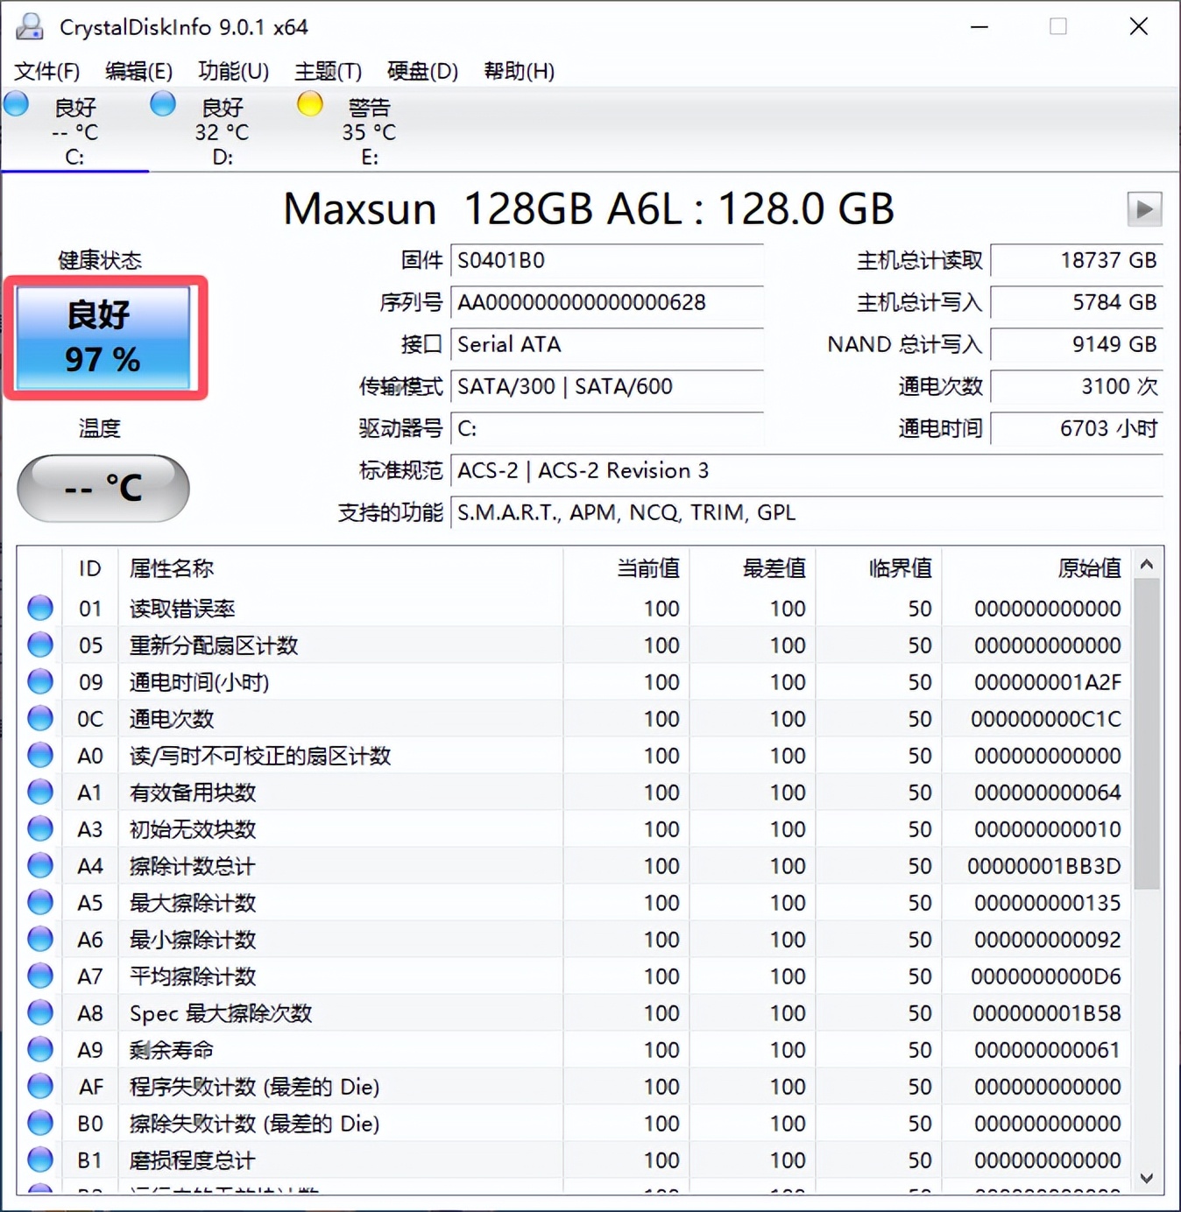
Task: Click the status orb for attribute AF
Action: point(40,1086)
